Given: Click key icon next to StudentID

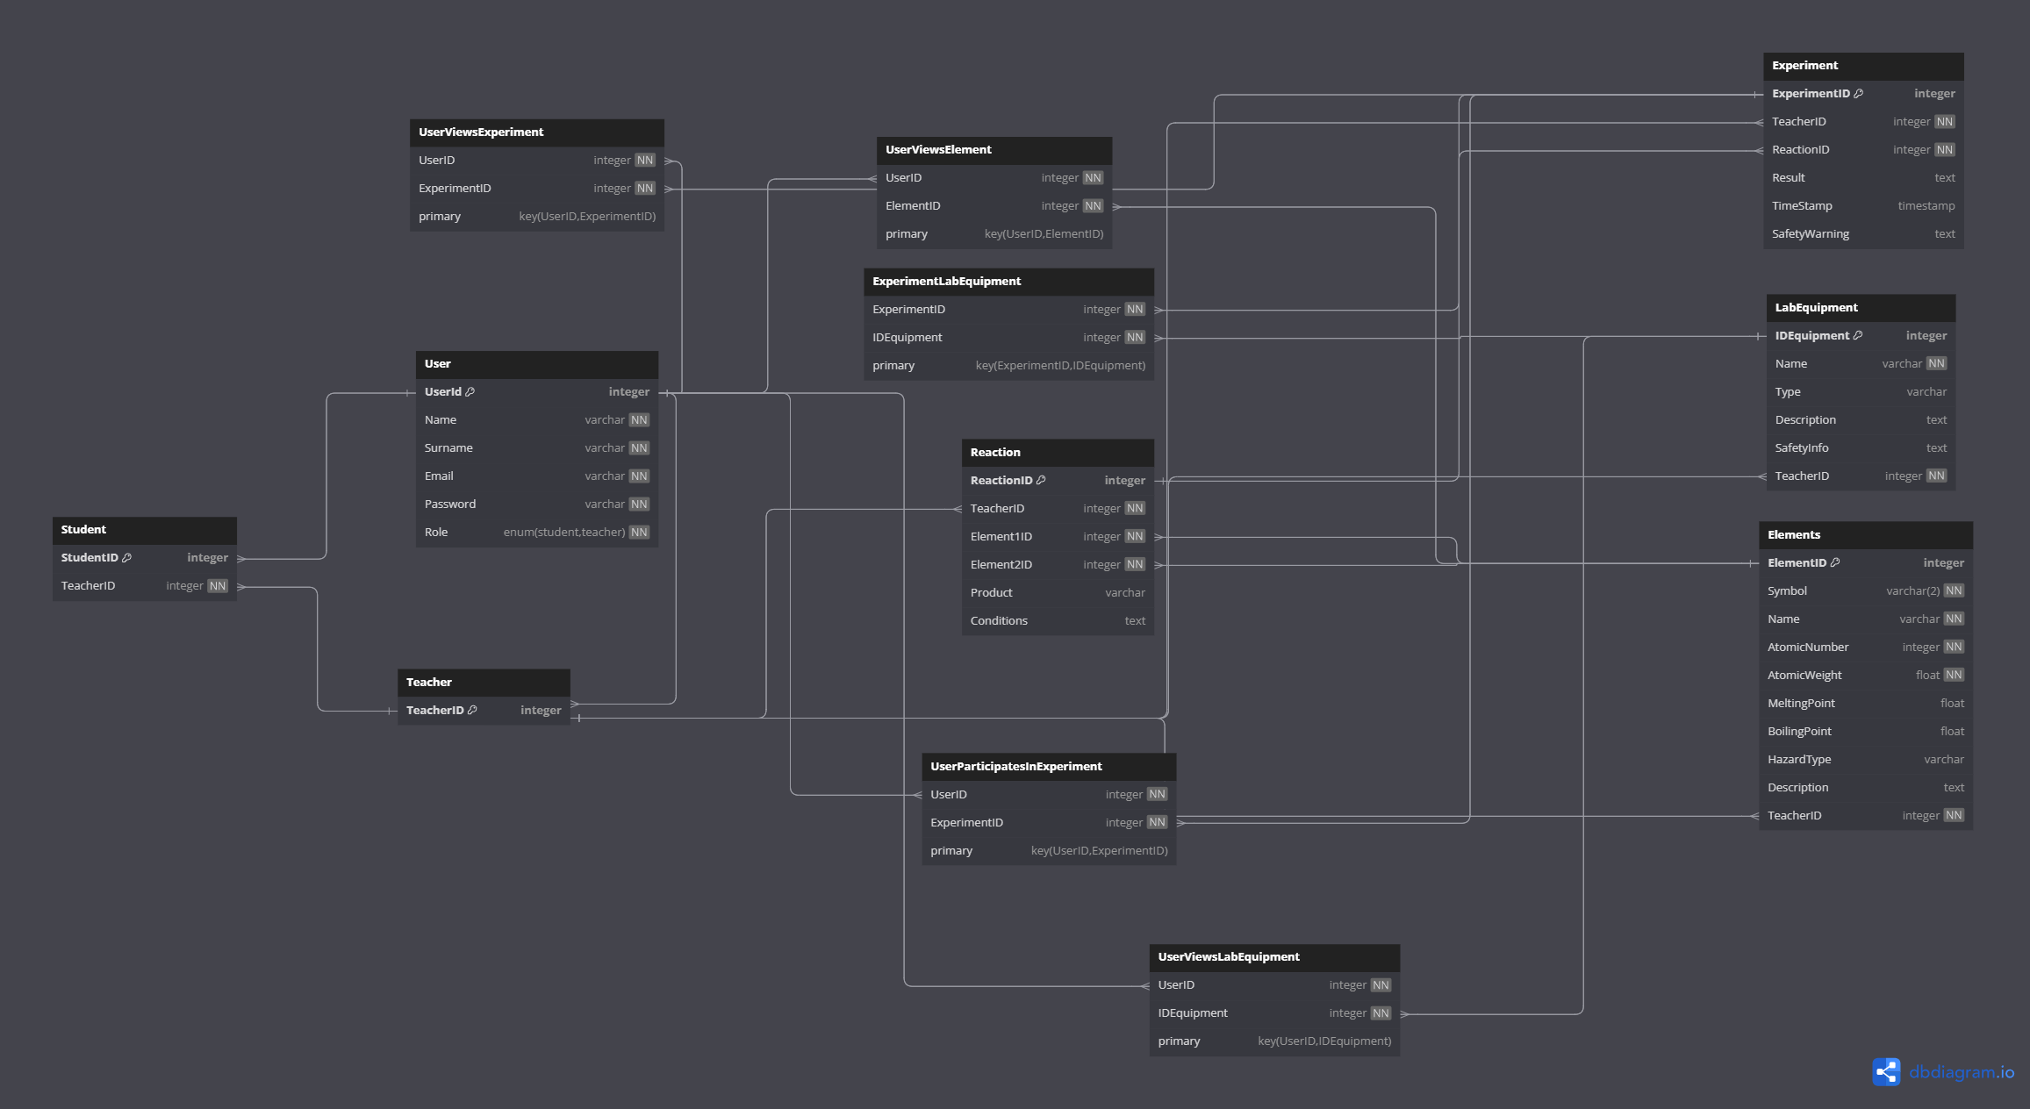Looking at the screenshot, I should click(126, 557).
